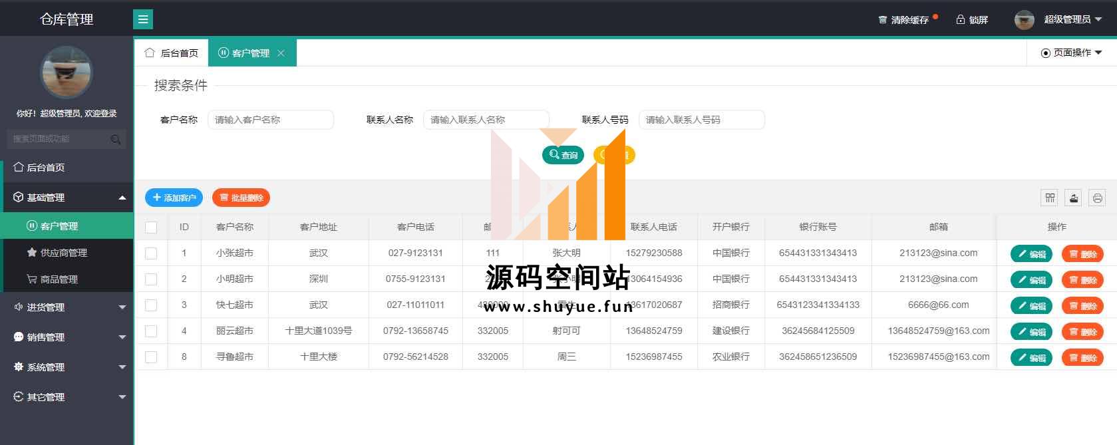Toggle the sidebar with the hamburger icon
The height and width of the screenshot is (445, 1117).
point(143,19)
